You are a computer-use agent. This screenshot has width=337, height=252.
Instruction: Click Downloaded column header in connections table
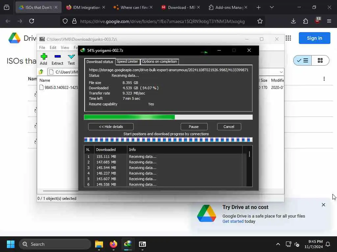coord(111,150)
